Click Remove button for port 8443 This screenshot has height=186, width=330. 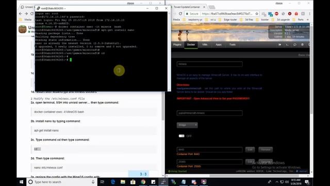point(266,149)
